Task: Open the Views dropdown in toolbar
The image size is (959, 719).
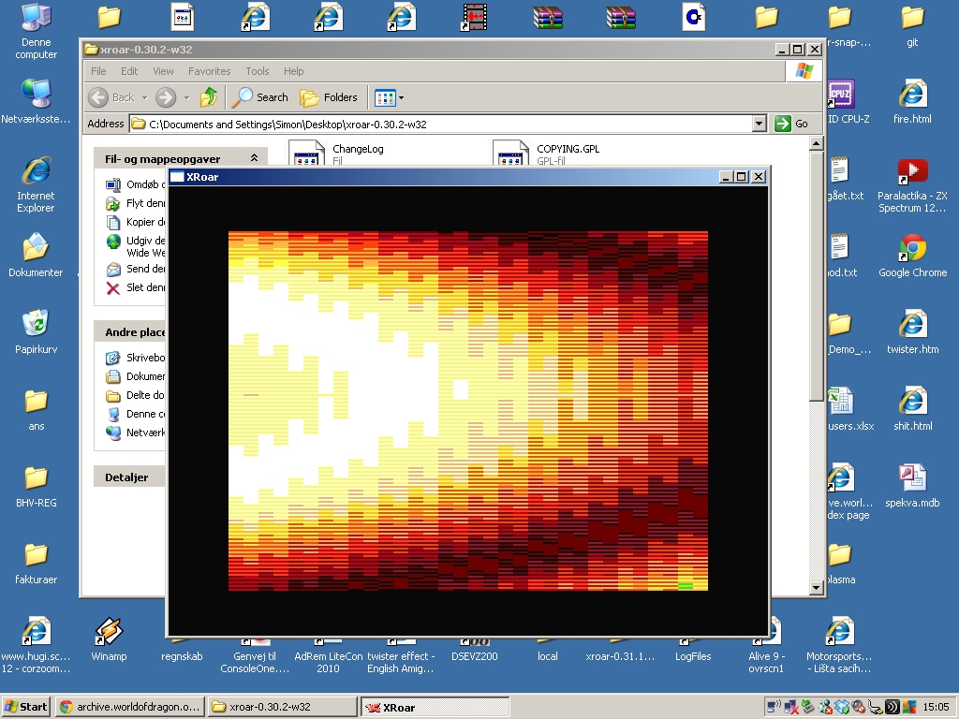Action: (x=390, y=97)
